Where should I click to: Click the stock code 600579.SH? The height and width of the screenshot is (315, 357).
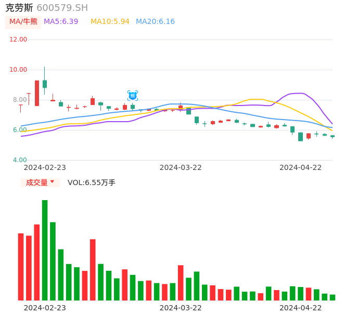click(62, 8)
